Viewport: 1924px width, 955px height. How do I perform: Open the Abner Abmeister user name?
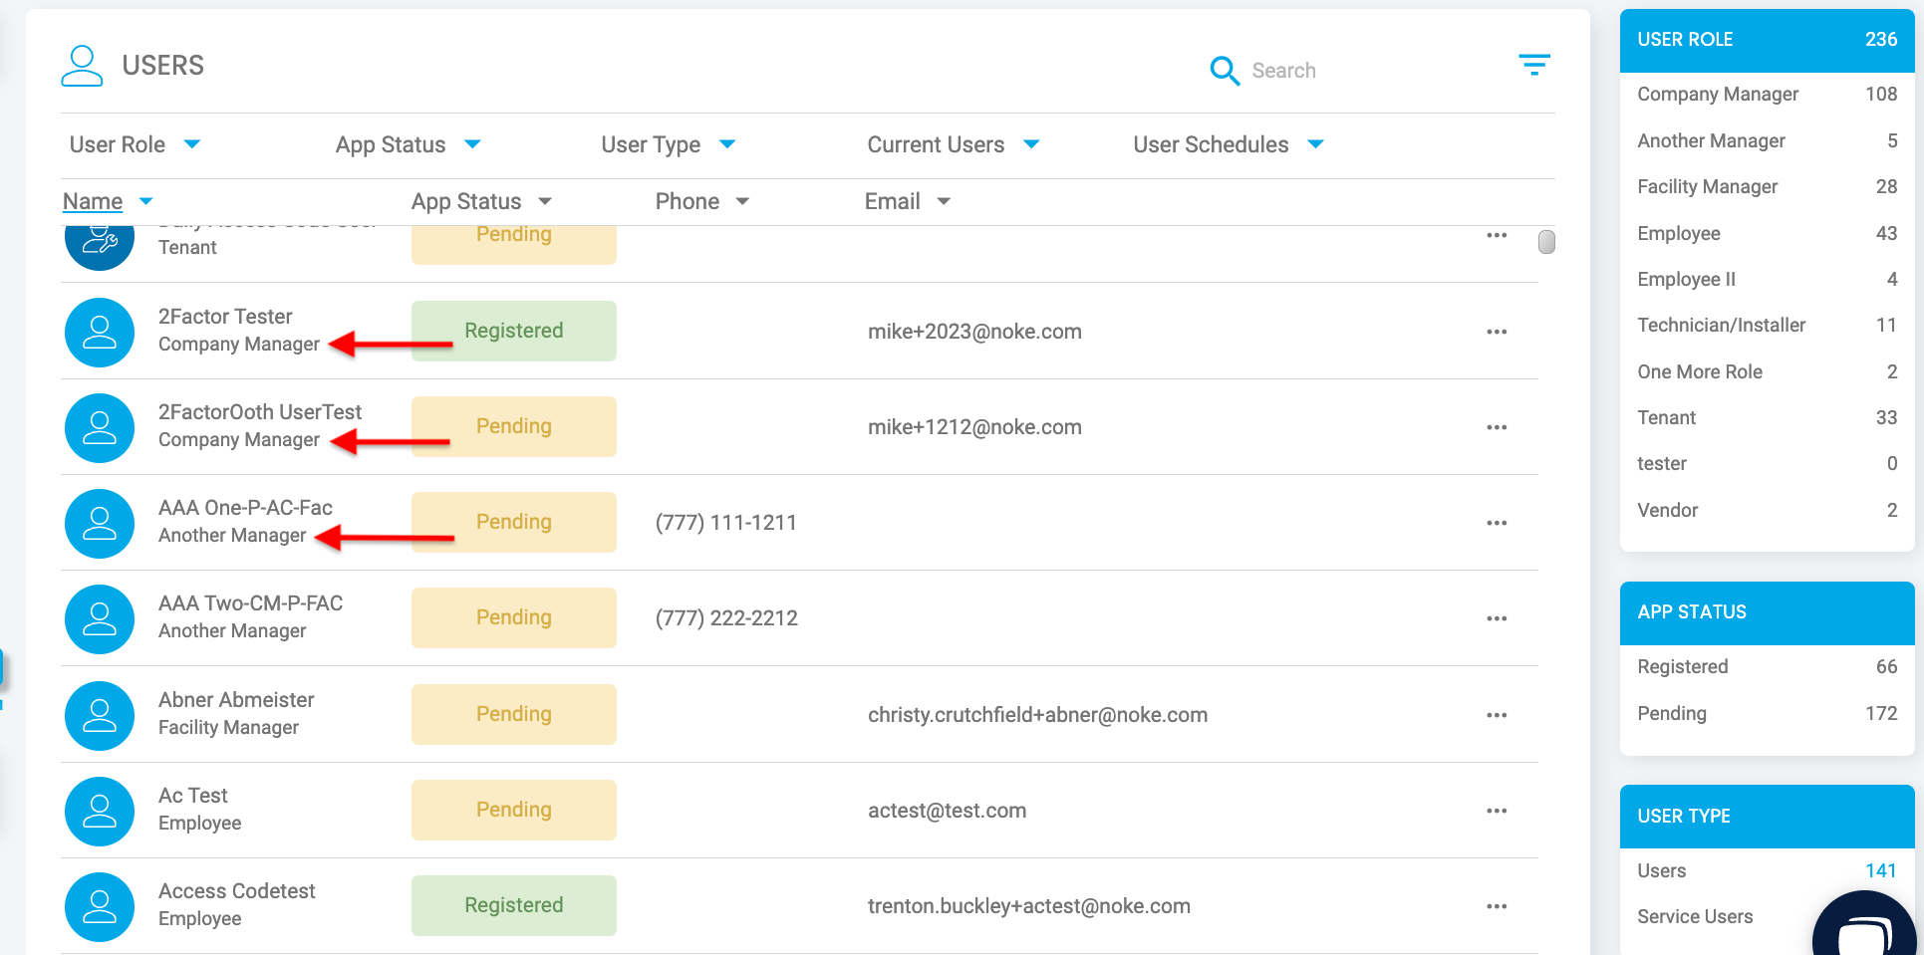[236, 700]
